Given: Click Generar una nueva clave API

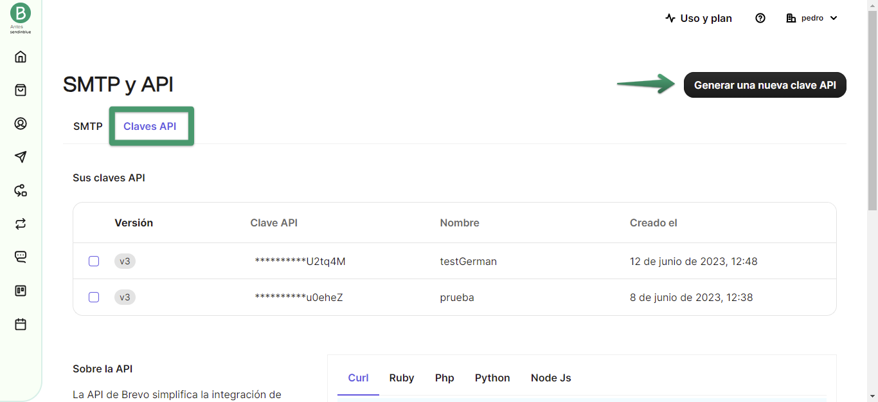Looking at the screenshot, I should click(765, 85).
